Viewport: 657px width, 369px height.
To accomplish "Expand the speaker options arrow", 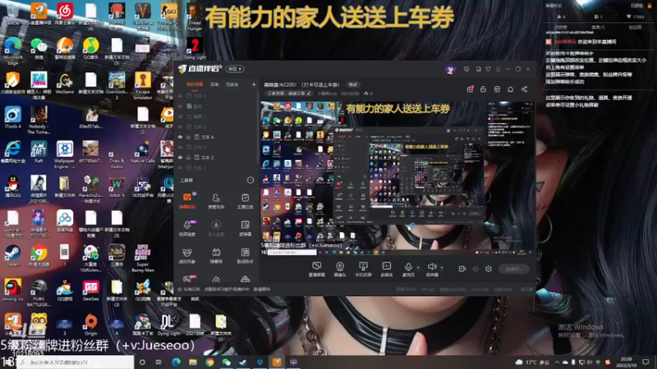I will 442,267.
